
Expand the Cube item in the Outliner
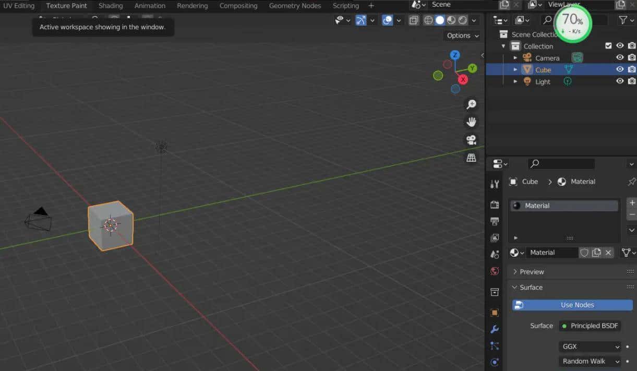[x=515, y=69]
